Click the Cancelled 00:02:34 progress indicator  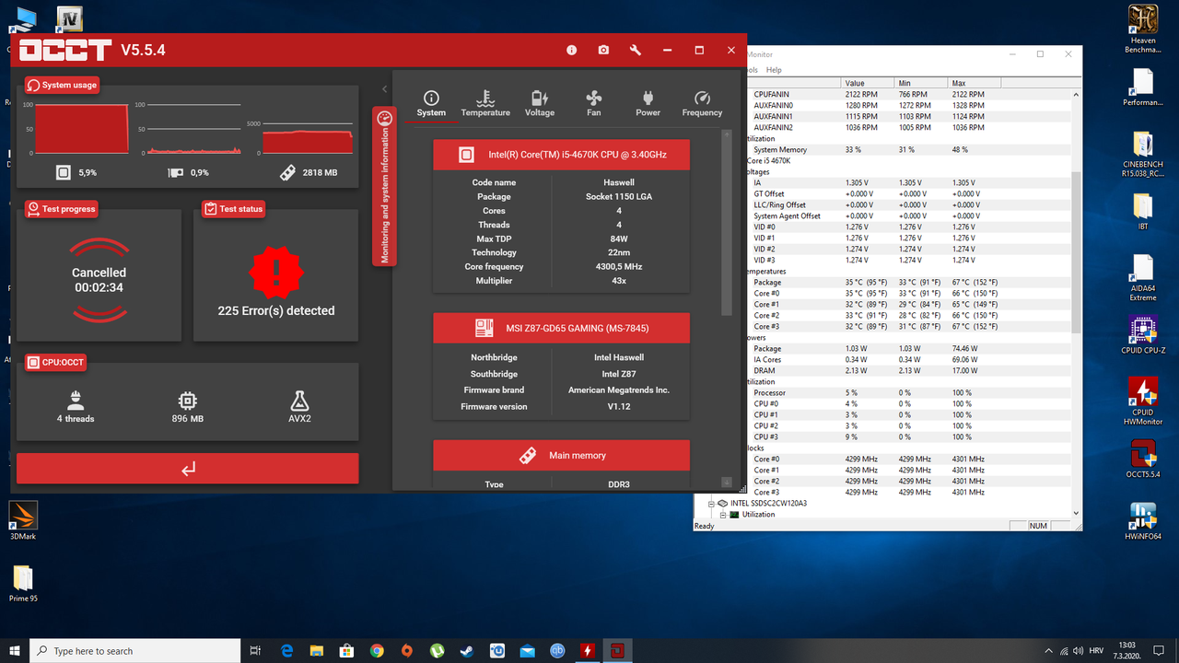point(99,280)
